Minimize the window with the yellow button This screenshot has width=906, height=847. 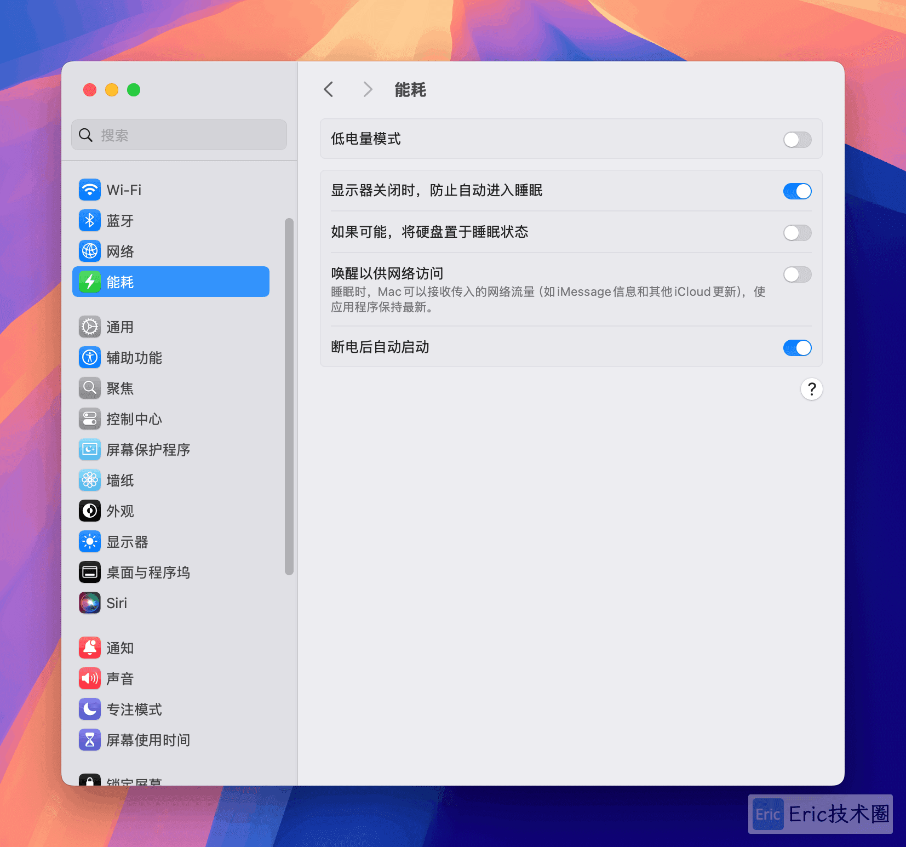tap(112, 90)
